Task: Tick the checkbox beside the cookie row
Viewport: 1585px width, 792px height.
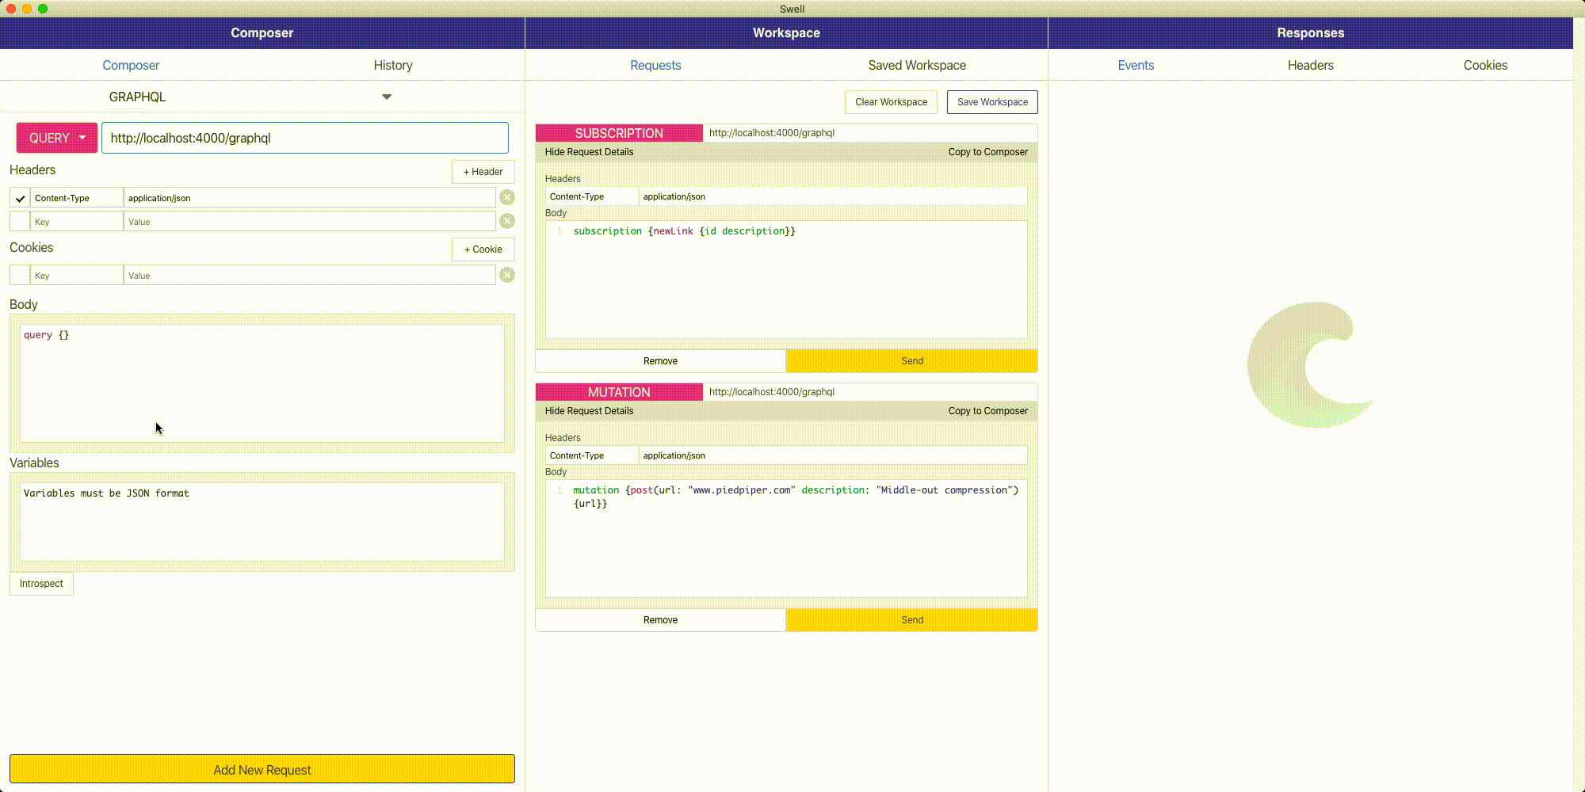Action: (x=20, y=275)
